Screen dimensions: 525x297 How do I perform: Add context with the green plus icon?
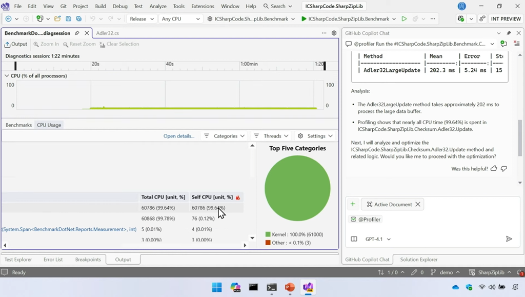tap(353, 204)
